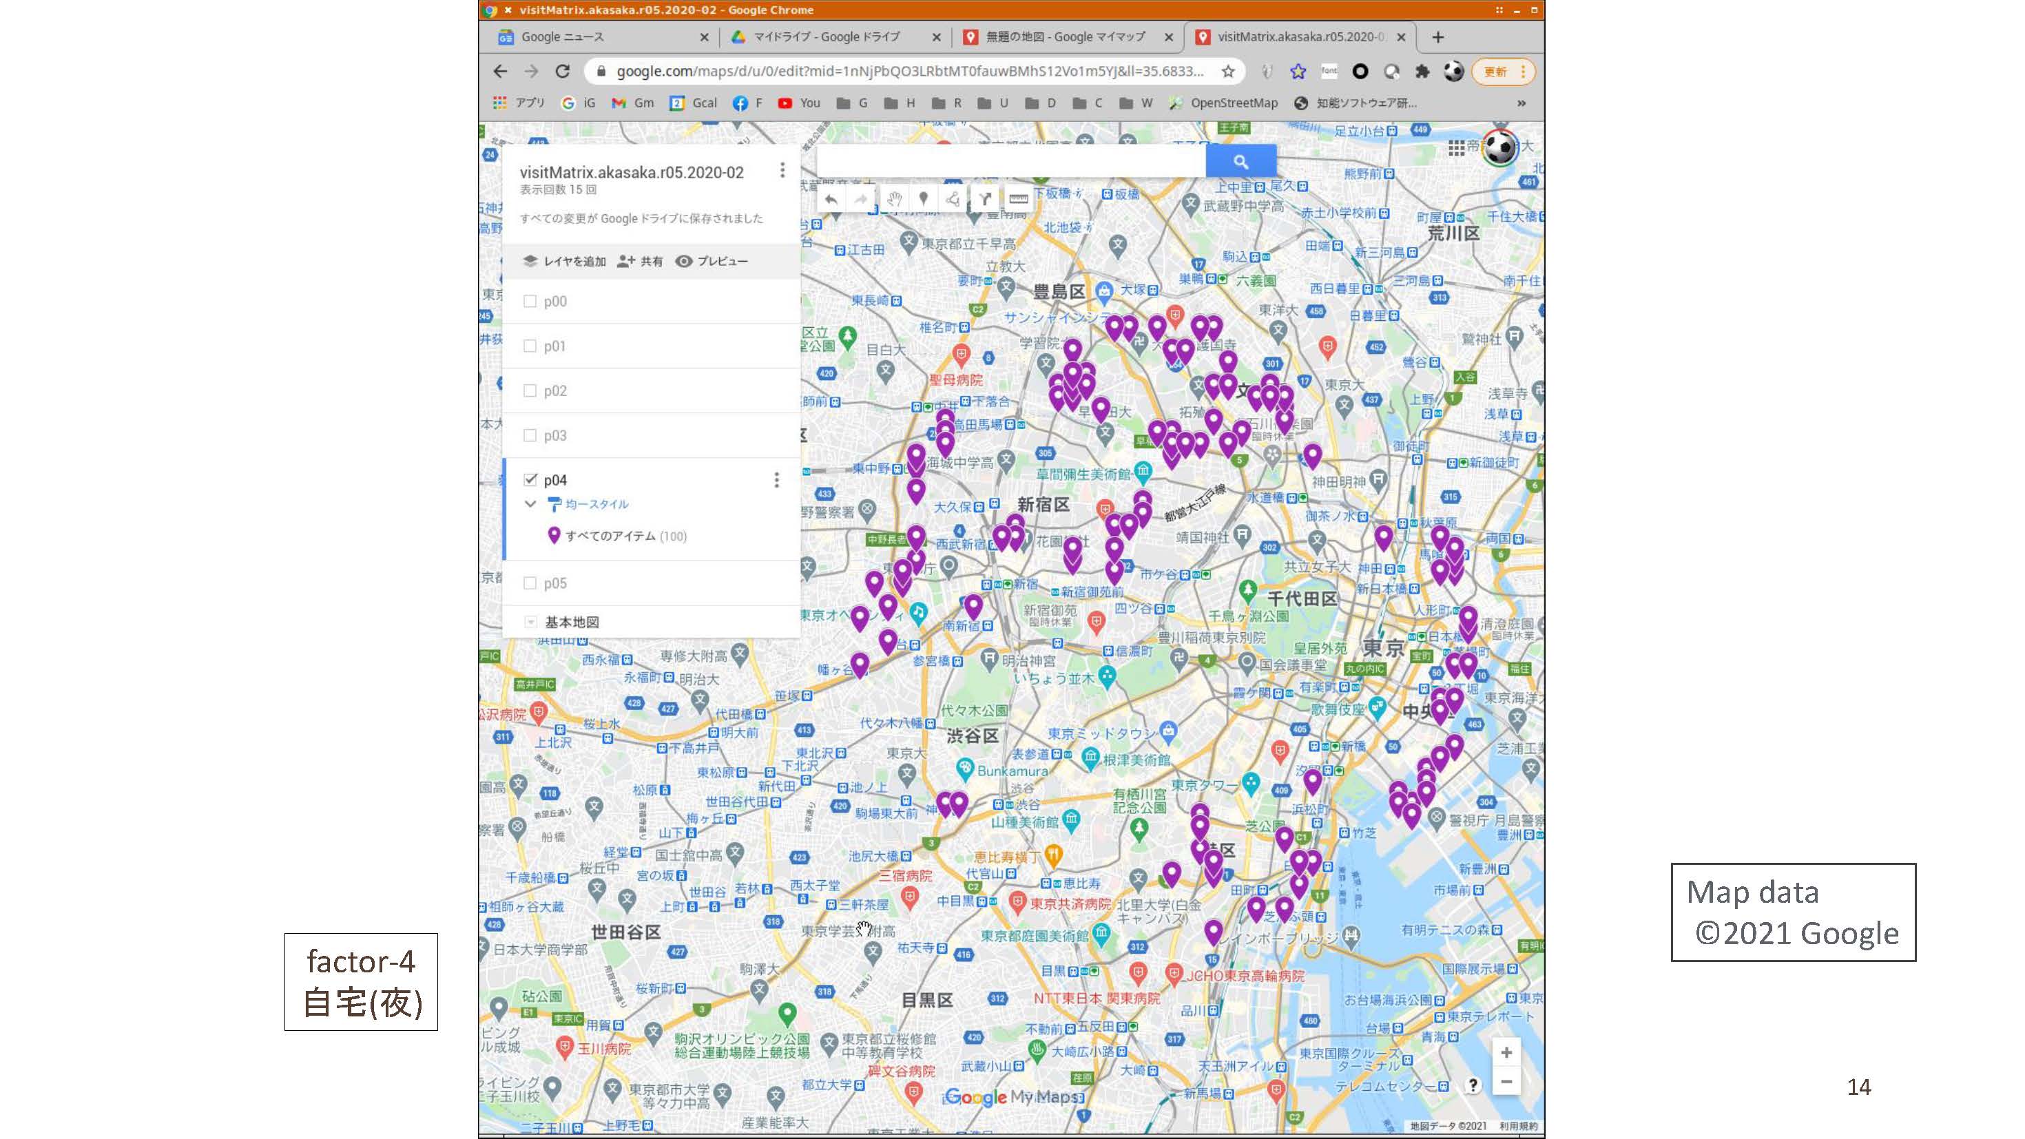The image size is (2025, 1139).
Task: Collapse the p04 layer style chevron
Action: (530, 504)
